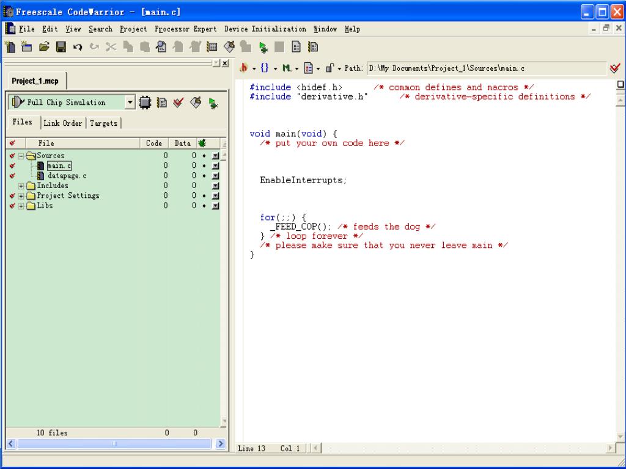Click the project panel horizontal scrollbar thumb
The image size is (626, 469).
[x=114, y=443]
